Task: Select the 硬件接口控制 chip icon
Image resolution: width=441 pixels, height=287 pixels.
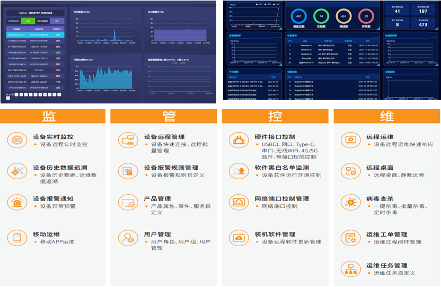Action: click(x=239, y=140)
